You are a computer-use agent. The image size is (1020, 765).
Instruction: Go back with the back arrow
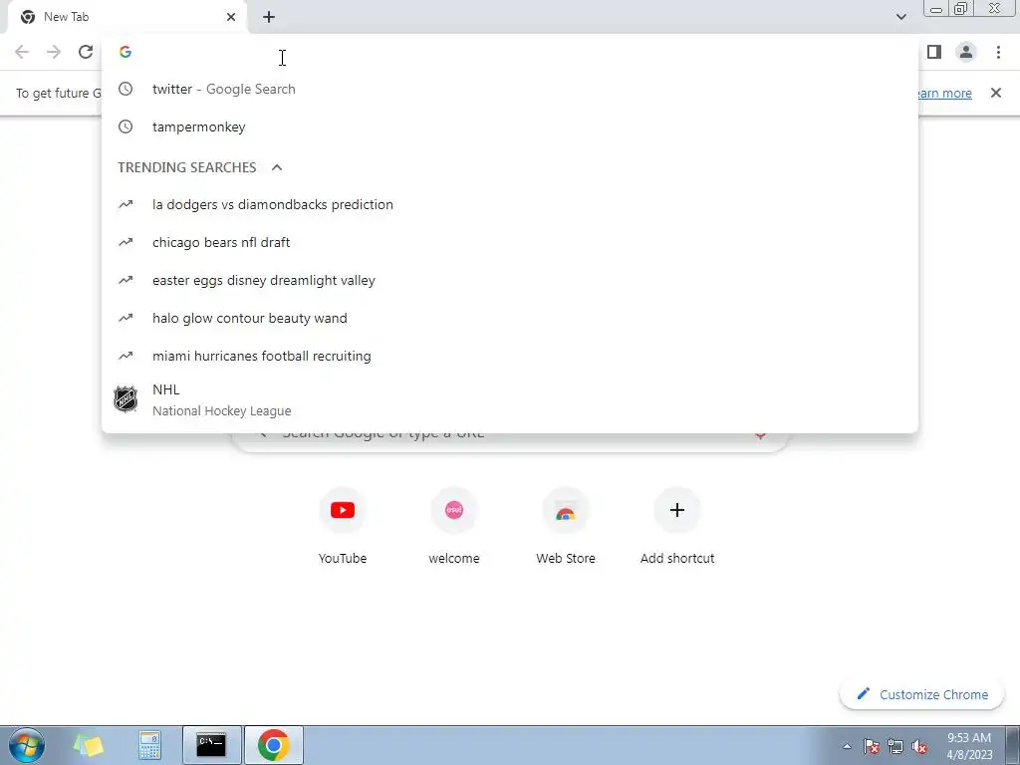[x=22, y=52]
